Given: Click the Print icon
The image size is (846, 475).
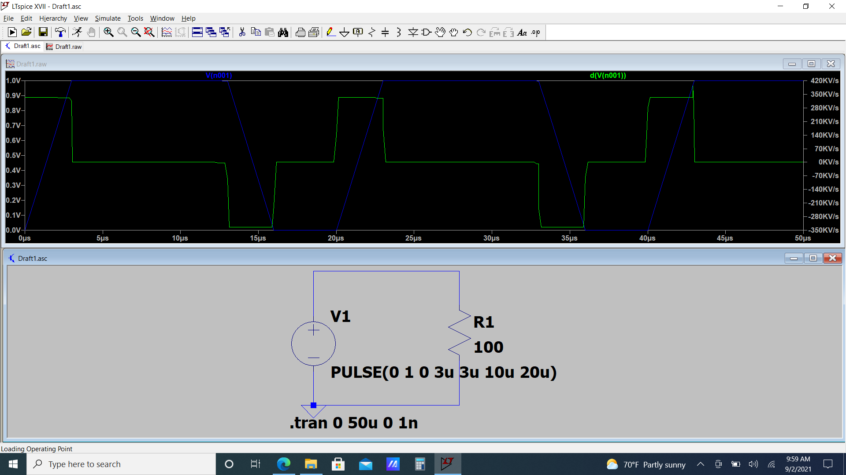Looking at the screenshot, I should [301, 32].
